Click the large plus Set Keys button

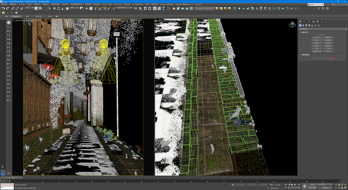304,186
